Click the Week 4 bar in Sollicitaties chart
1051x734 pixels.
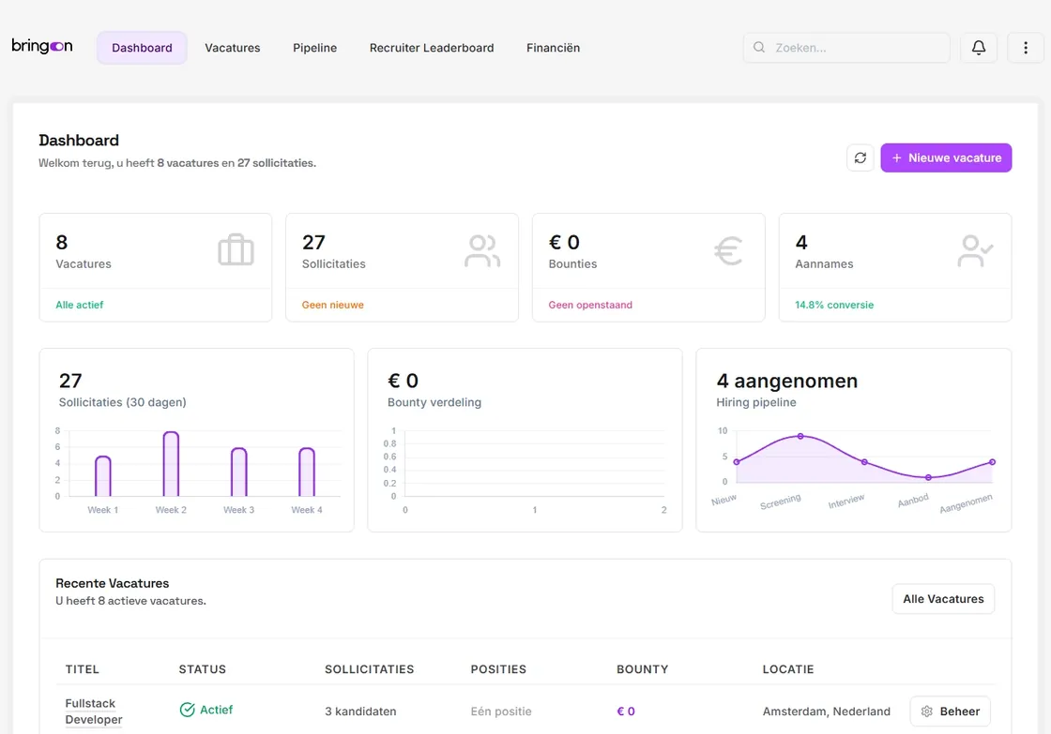pos(307,472)
